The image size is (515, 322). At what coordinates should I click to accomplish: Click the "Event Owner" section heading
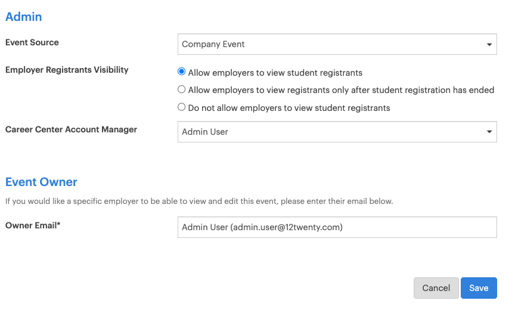41,182
